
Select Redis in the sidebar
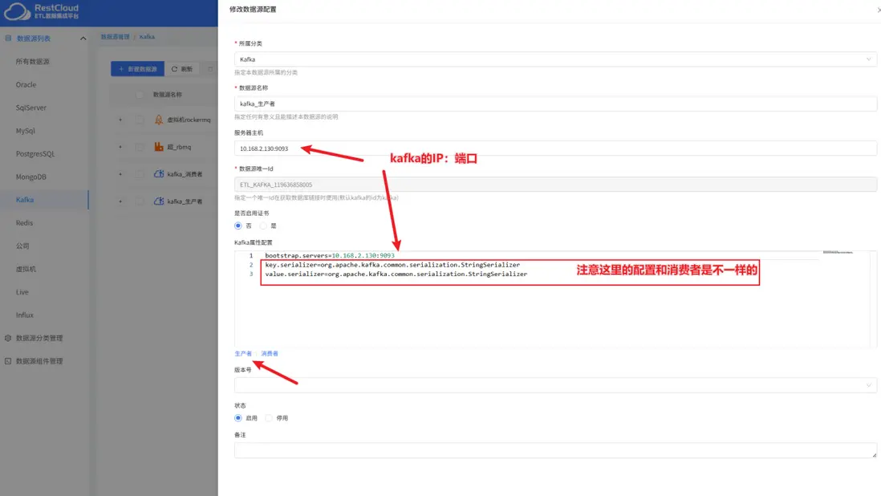click(24, 222)
